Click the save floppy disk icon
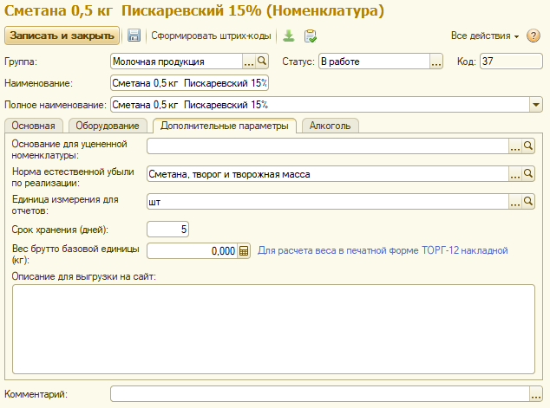Screen dimensions: 550x408 (x=134, y=36)
